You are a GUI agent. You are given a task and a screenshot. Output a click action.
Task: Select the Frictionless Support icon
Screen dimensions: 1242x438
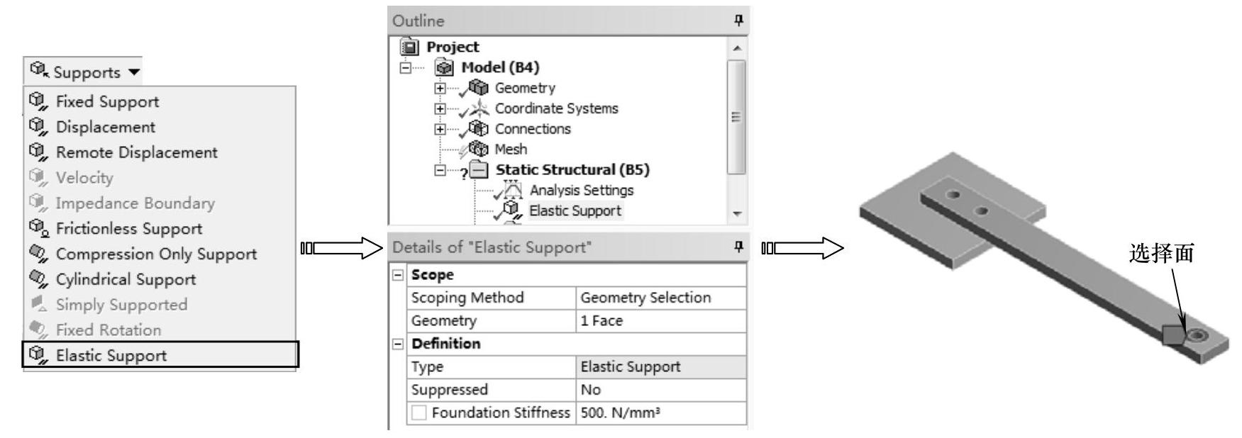[x=38, y=228]
